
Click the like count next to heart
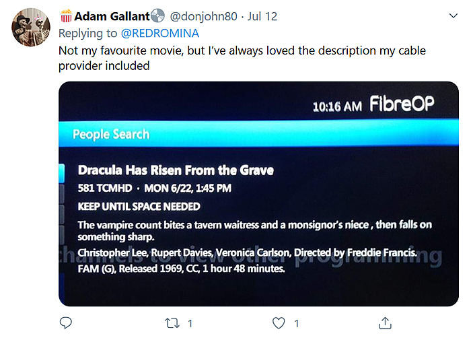click(x=296, y=323)
